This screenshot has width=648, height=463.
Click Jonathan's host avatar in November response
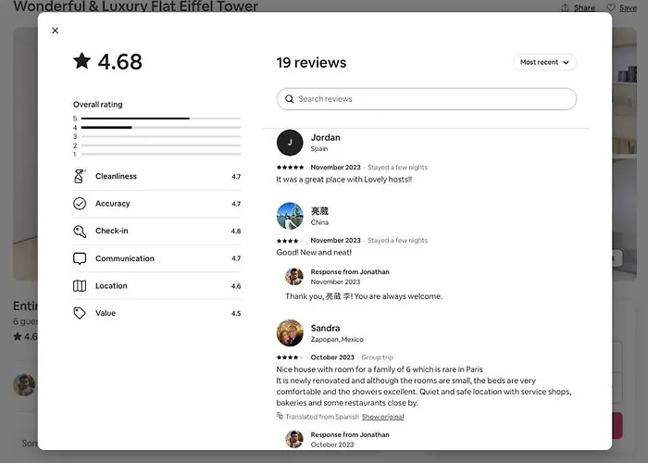click(x=294, y=276)
